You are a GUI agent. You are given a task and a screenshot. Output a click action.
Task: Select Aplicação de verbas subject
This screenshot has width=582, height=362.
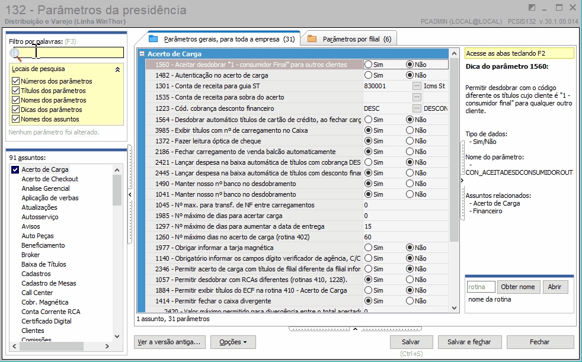(x=50, y=198)
